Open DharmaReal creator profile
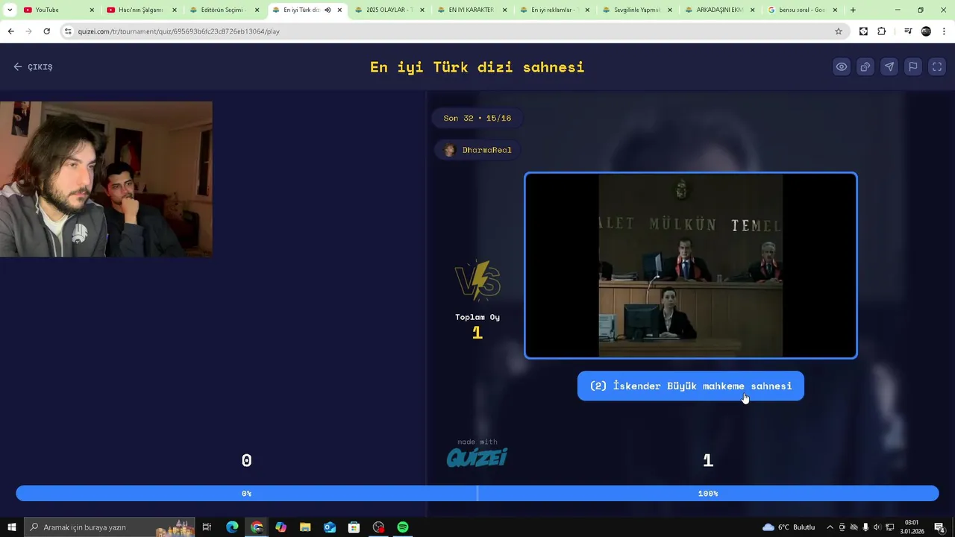The width and height of the screenshot is (955, 537). (478, 150)
